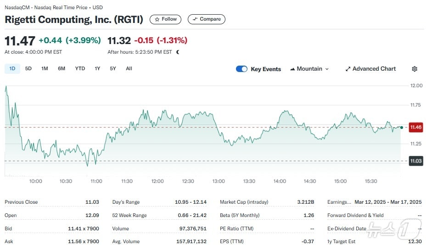This screenshot has width=426, height=245.
Task: Toggle the Key Events switch
Action: click(x=241, y=69)
